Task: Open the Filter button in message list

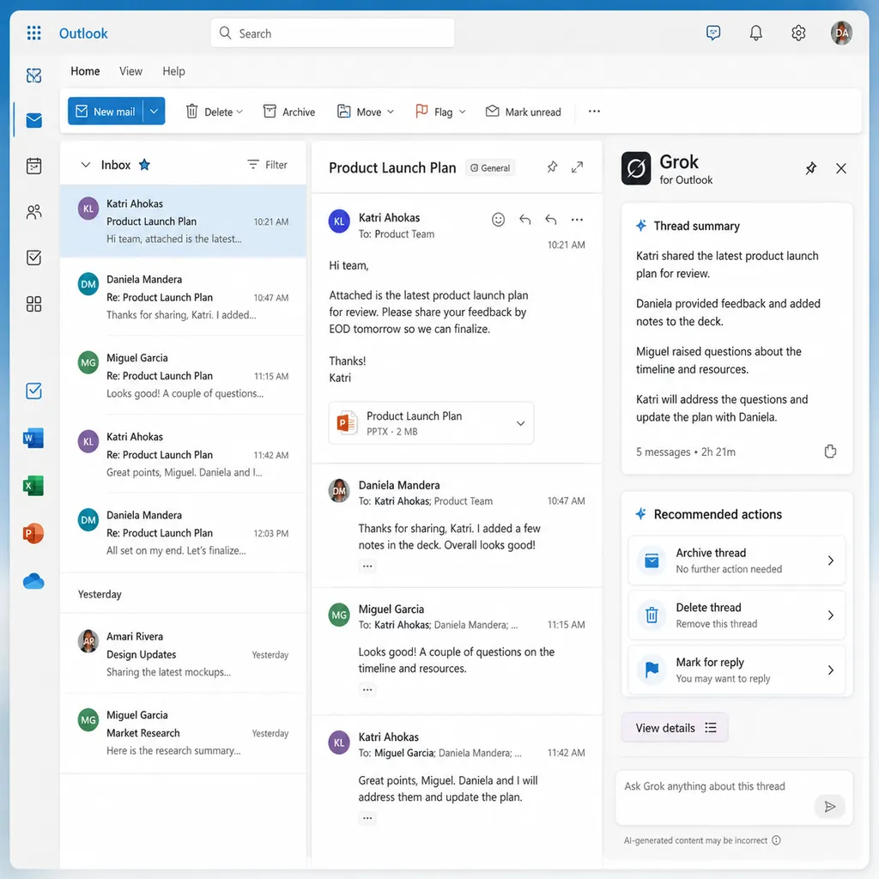Action: pos(268,165)
